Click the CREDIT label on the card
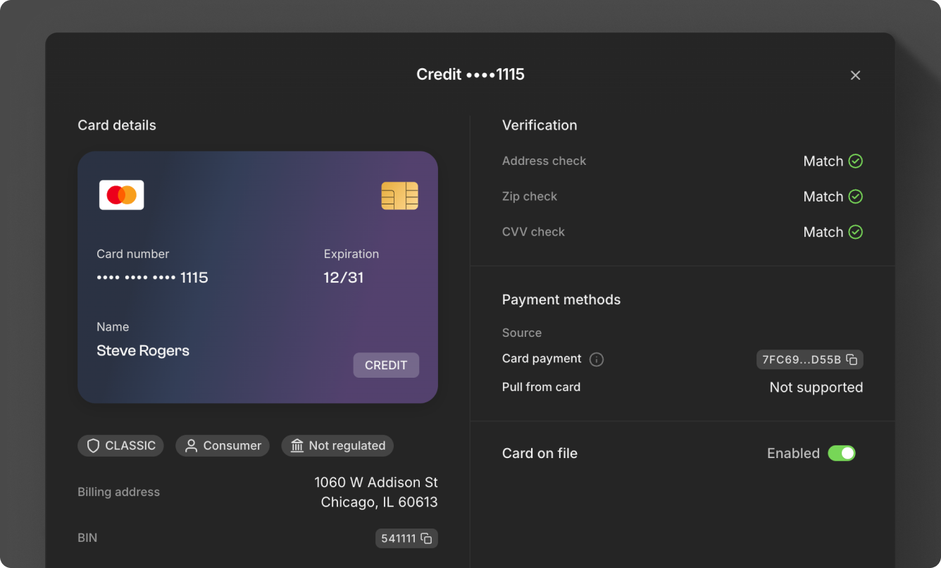 386,365
